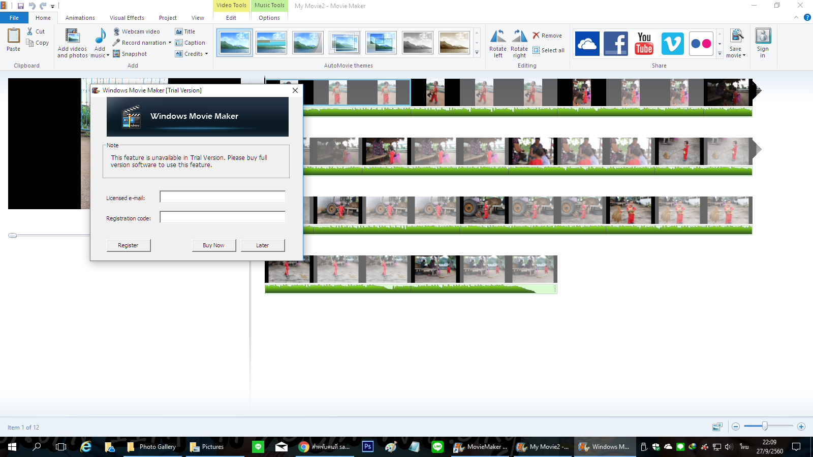Add a Title to the movie
Screen dimensions: 813x457
pyautogui.click(x=185, y=31)
